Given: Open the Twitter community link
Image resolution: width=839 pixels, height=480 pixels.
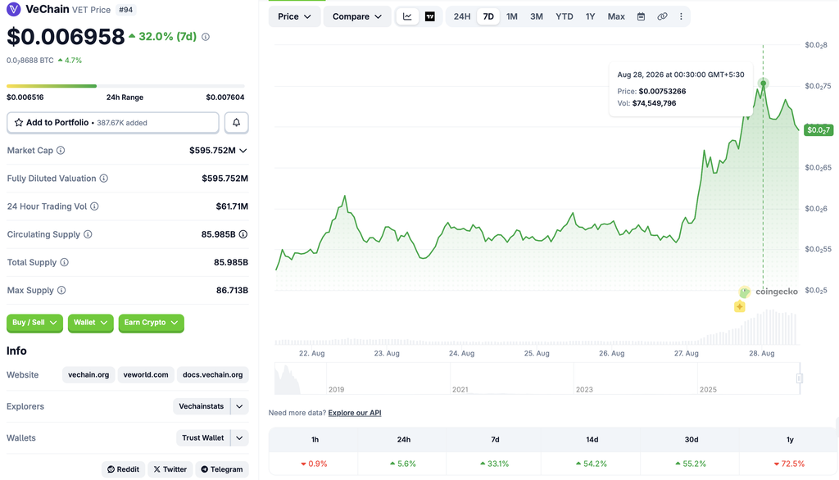Looking at the screenshot, I should click(170, 469).
